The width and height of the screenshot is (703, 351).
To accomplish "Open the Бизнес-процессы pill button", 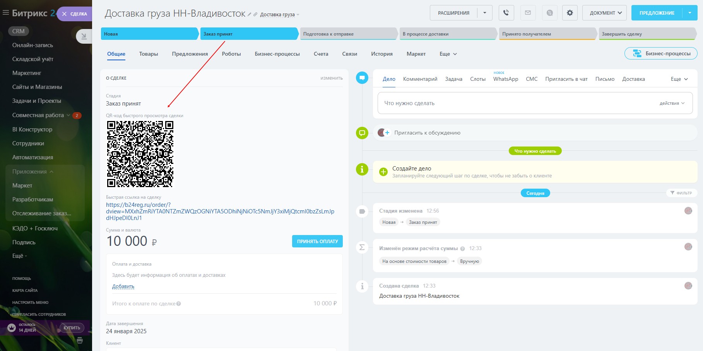I will coord(661,53).
